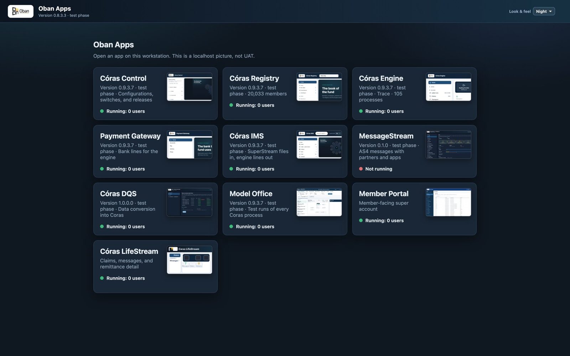
Task: Click the Córas Engine preview thumbnail
Action: (449, 87)
